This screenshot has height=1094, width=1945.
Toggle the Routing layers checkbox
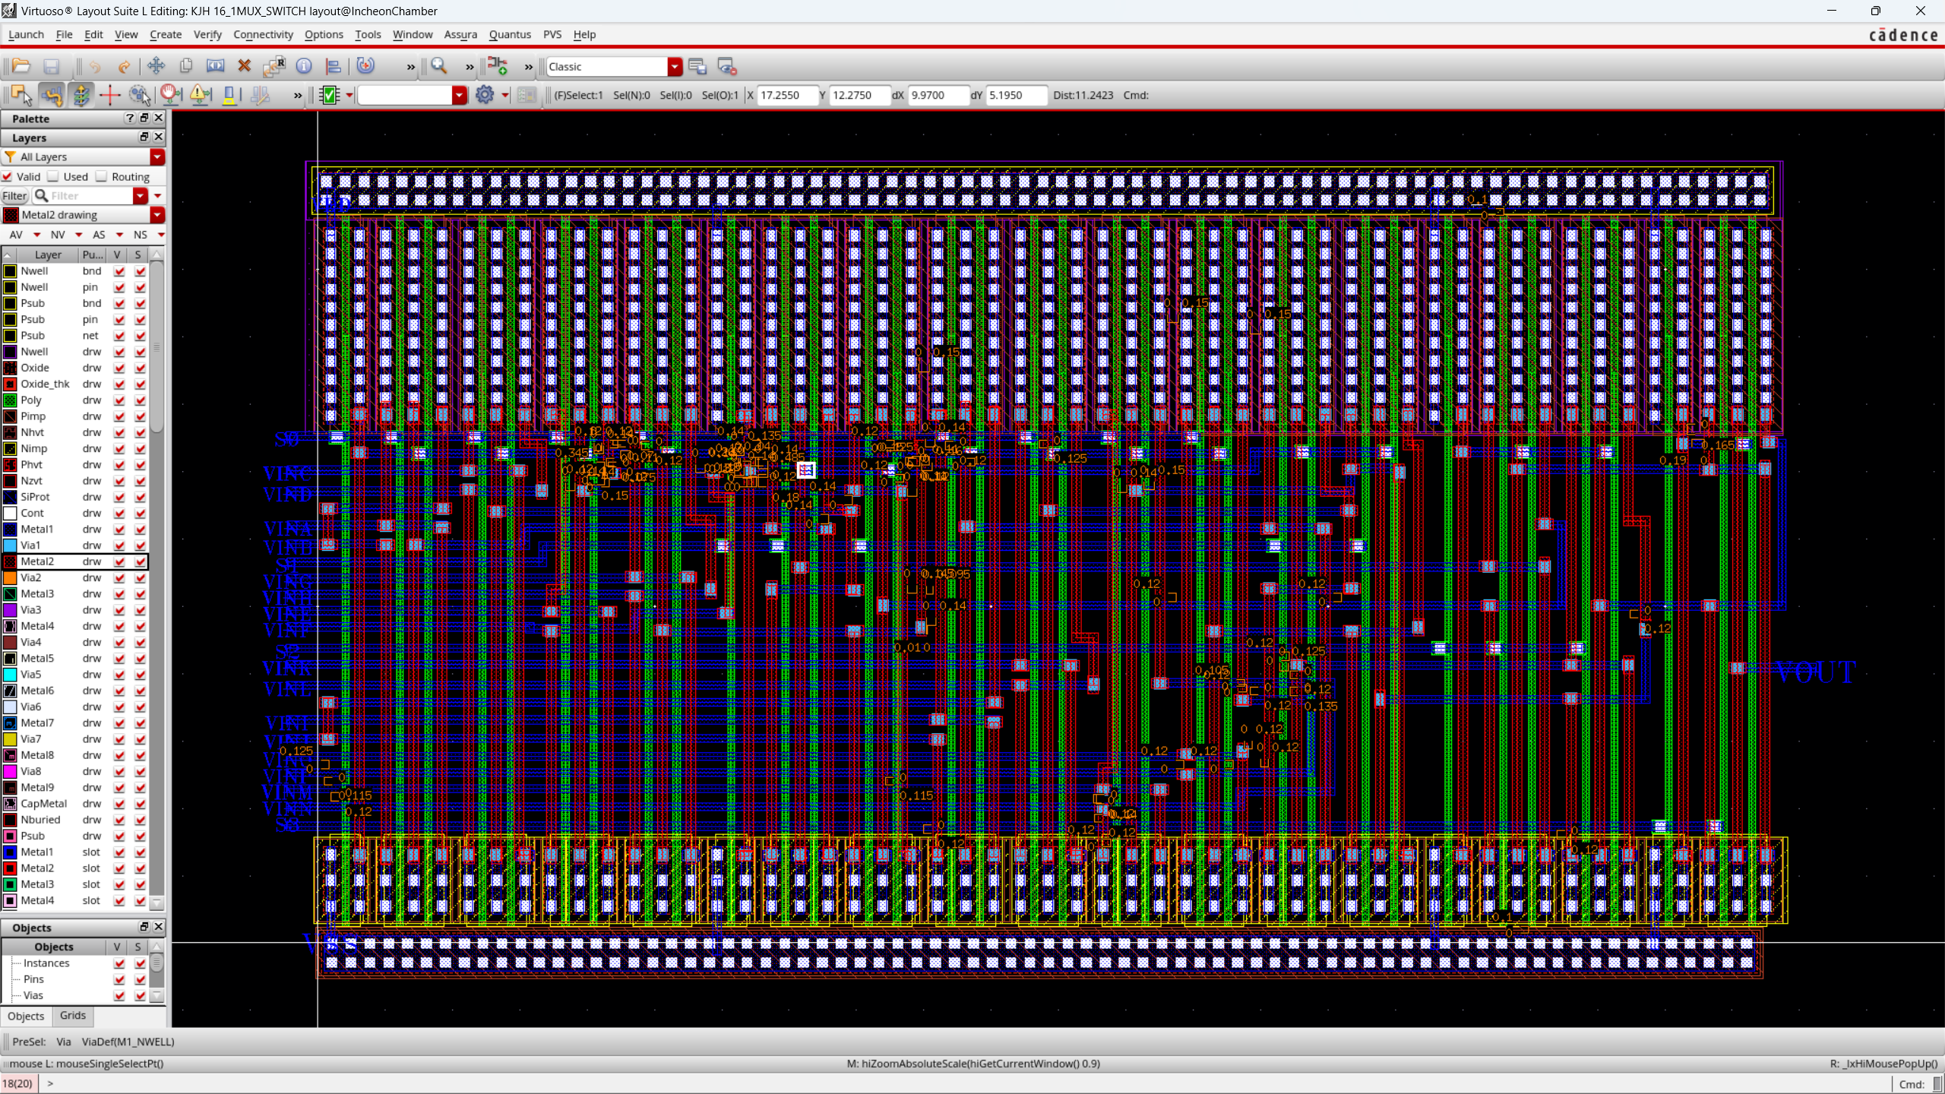102,176
